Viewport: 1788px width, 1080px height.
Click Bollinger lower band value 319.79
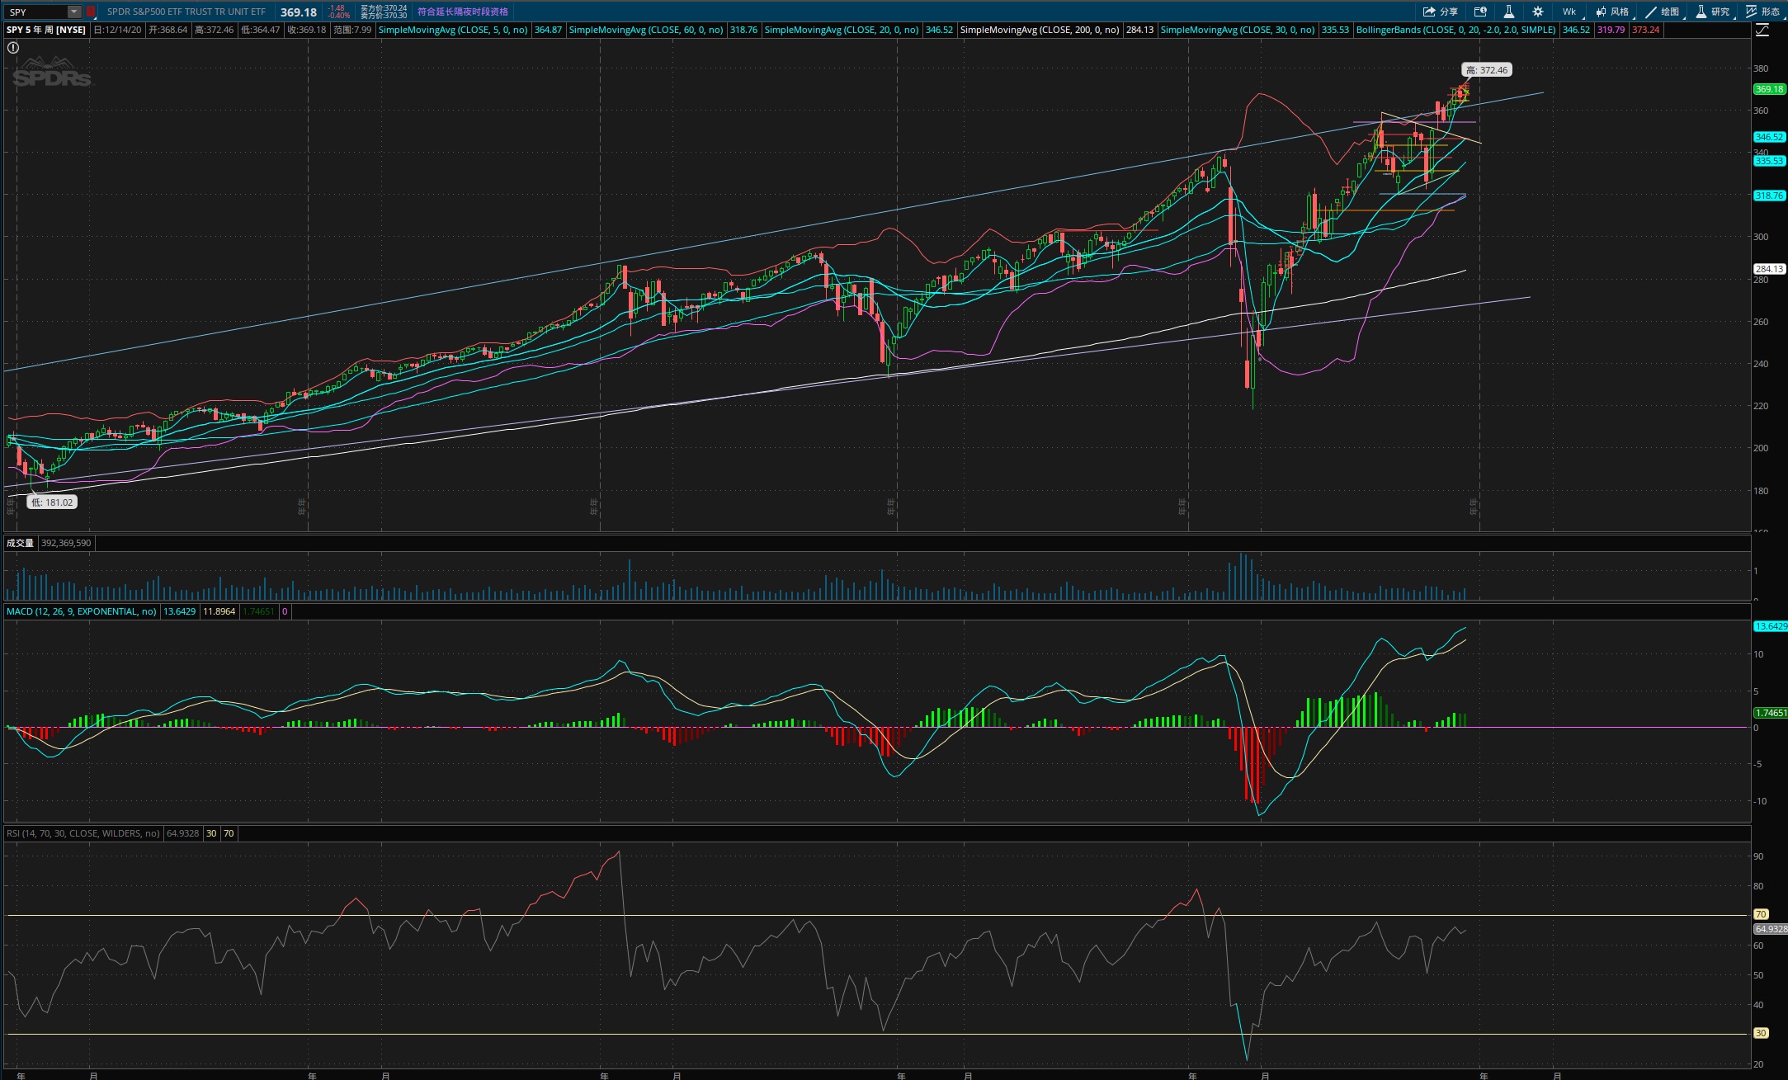(1611, 30)
